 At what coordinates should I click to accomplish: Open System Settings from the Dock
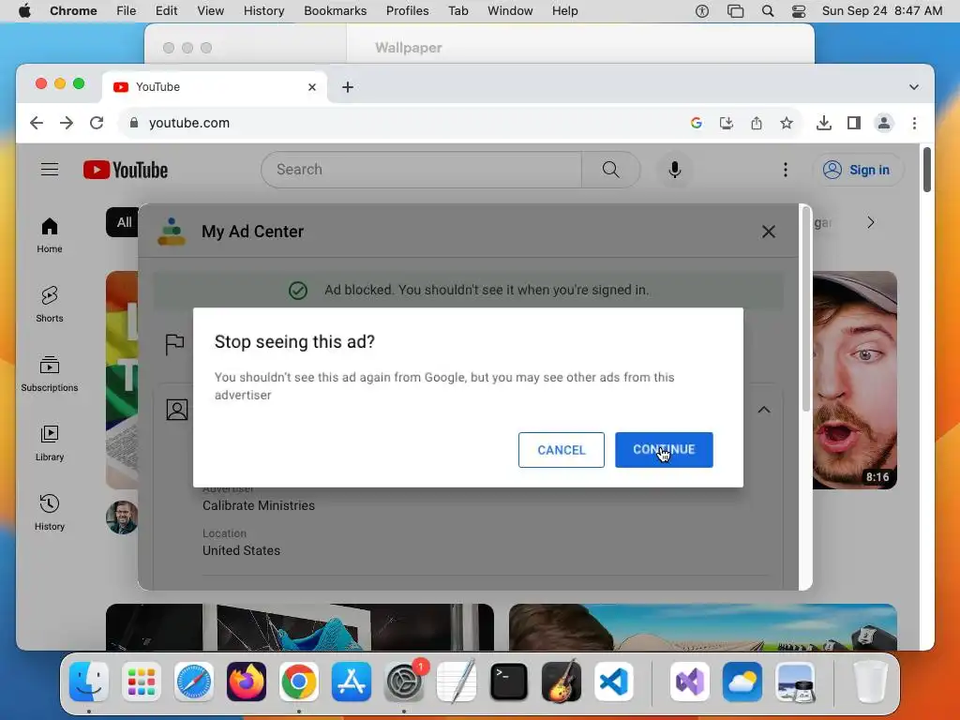404,682
